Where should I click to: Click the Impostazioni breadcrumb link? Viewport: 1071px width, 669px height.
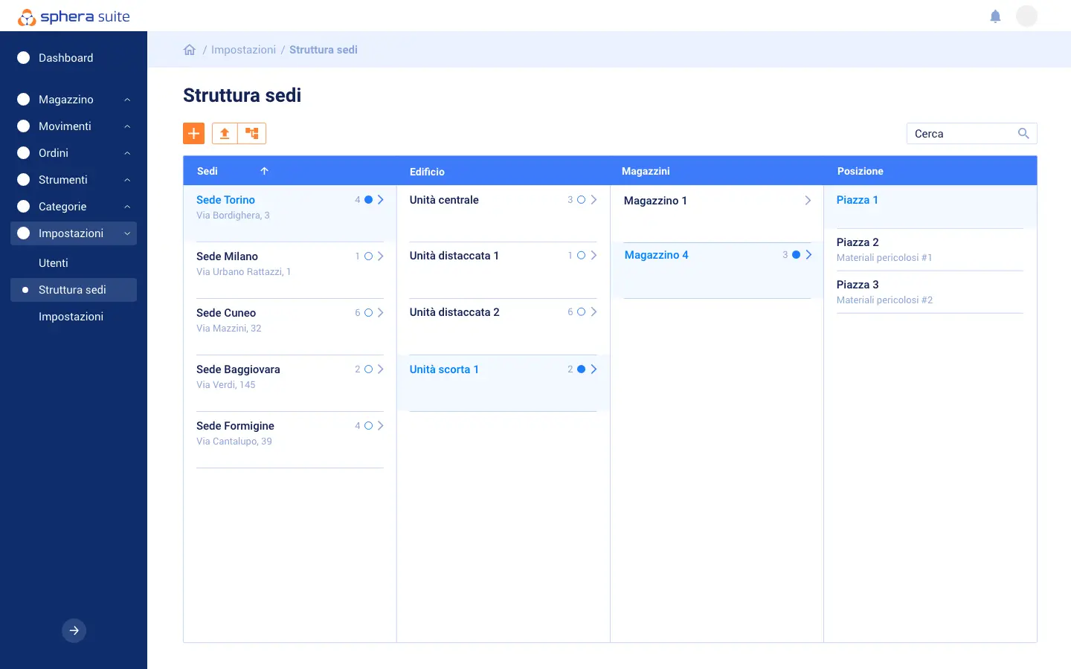click(243, 50)
